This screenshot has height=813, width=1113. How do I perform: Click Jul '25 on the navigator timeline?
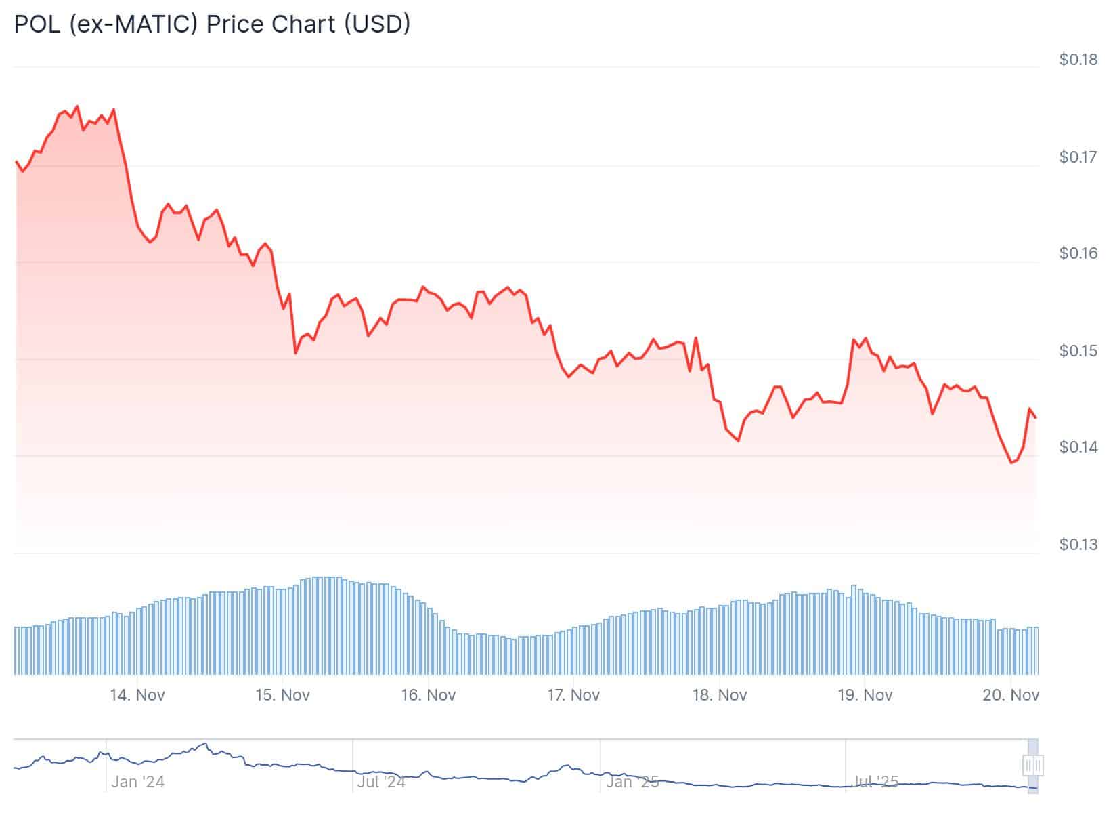875,782
